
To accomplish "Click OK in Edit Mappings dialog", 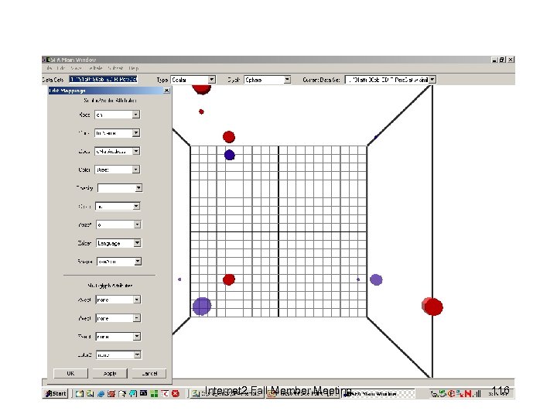I will (x=70, y=373).
